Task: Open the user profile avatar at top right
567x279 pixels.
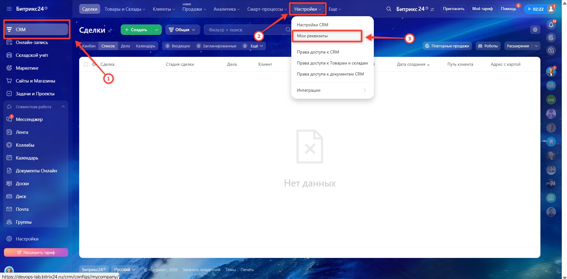Action: pyautogui.click(x=551, y=9)
